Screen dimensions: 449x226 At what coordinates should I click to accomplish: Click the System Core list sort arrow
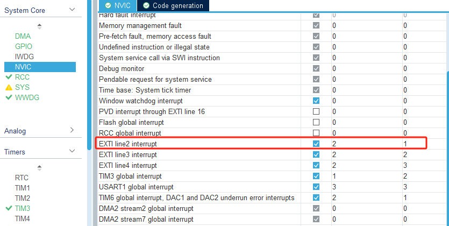point(39,26)
